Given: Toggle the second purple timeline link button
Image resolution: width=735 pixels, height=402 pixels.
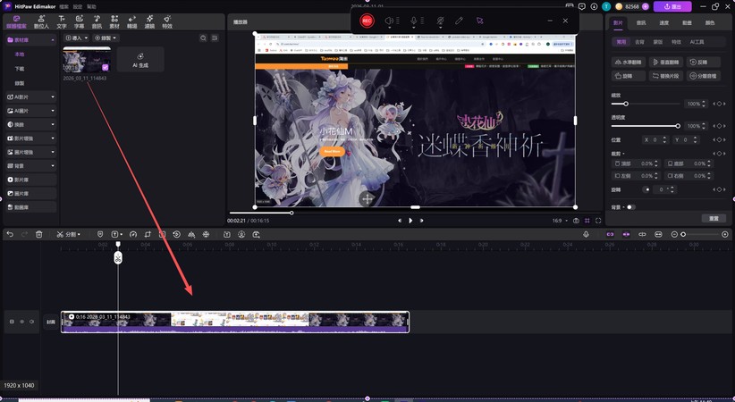Looking at the screenshot, I should tap(626, 234).
